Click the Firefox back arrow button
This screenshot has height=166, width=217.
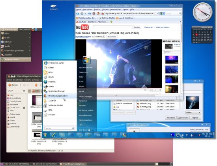tap(78, 13)
